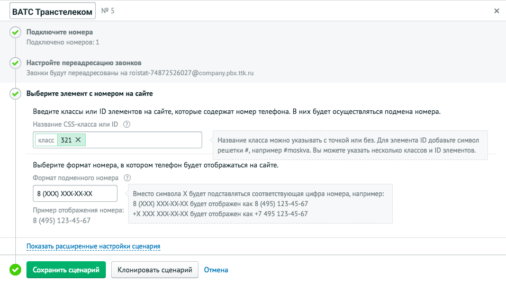Collapse the Выберите элемент с номером section
The image size is (506, 284).
(89, 94)
